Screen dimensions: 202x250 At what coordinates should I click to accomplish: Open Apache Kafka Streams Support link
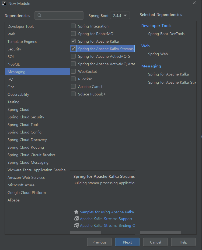coord(106,219)
